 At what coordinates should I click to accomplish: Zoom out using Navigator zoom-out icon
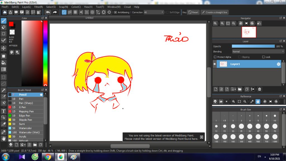coord(233,23)
